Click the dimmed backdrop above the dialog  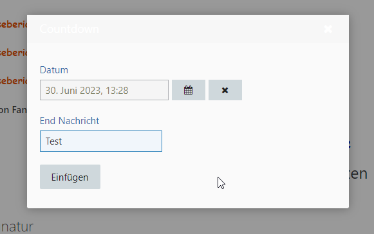[187, 7]
